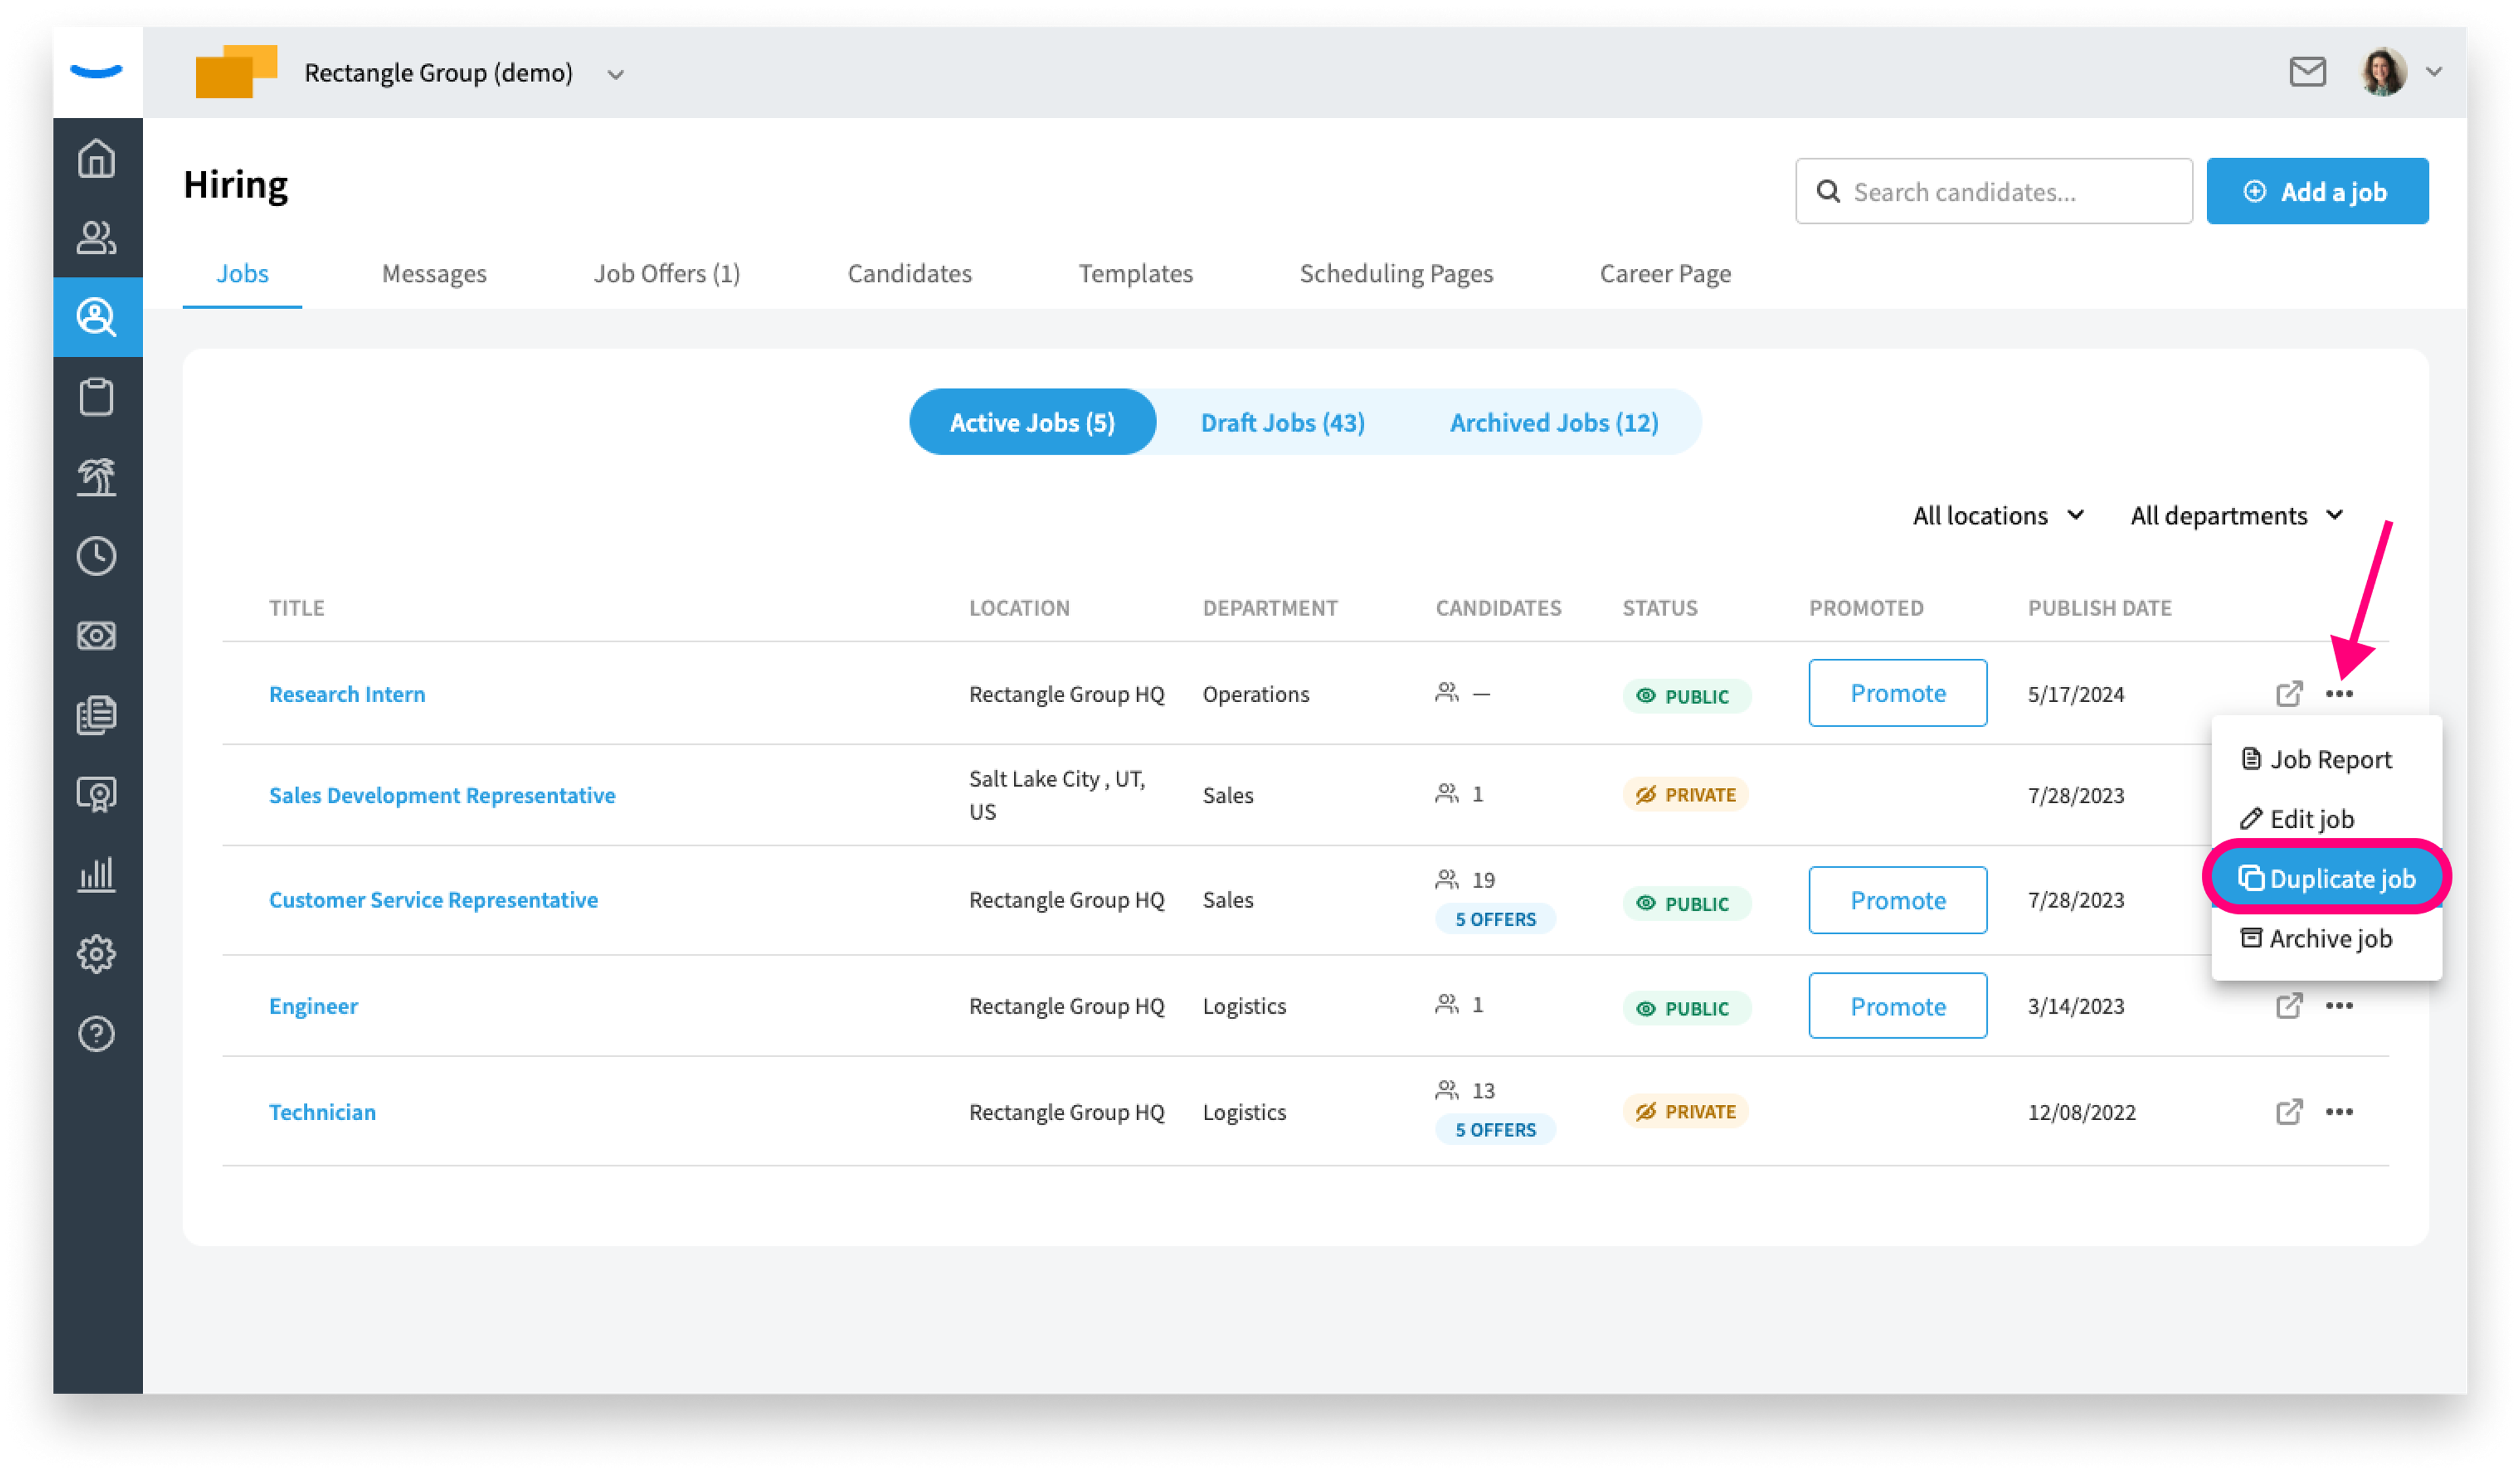Viewport: 2520px width, 1473px height.
Task: Open the palm tree time-off icon
Action: (x=97, y=477)
